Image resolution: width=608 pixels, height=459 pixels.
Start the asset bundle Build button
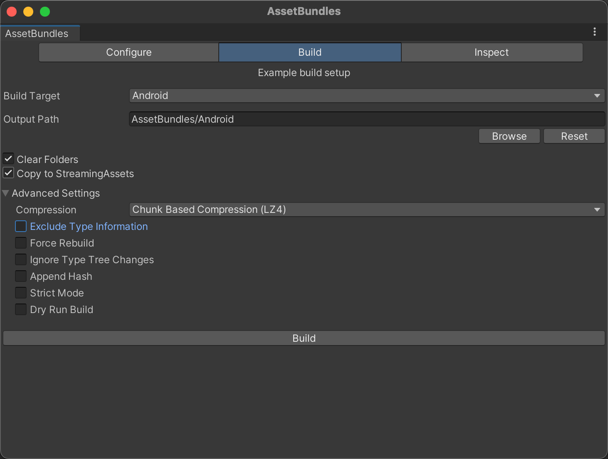click(x=304, y=338)
